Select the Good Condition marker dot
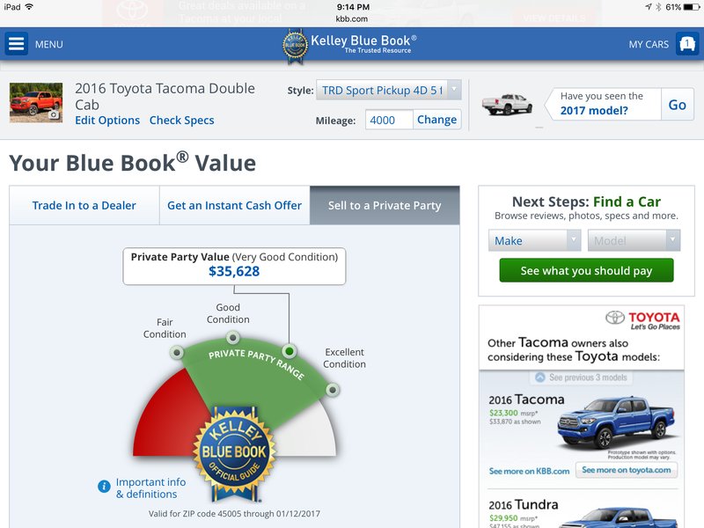Screen dimensions: 704x528 pos(232,337)
